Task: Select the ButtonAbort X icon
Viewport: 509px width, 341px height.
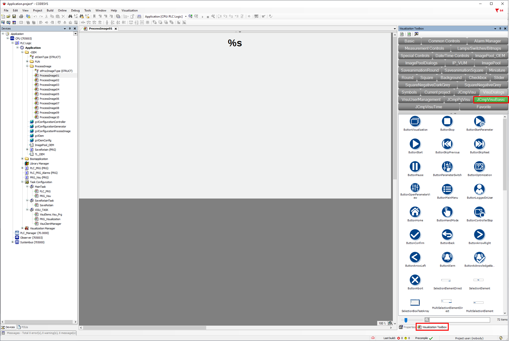Action: click(415, 280)
